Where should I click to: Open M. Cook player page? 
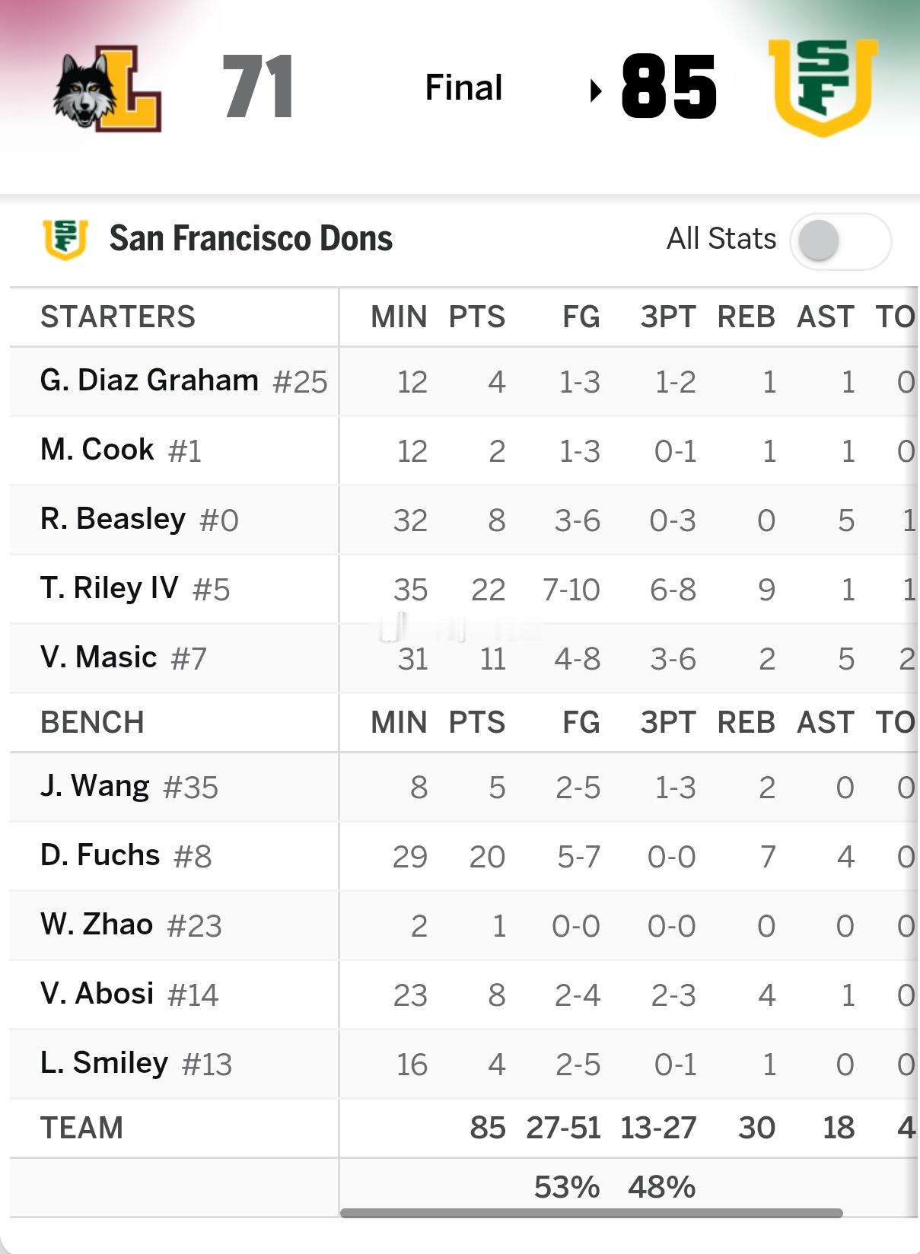click(x=97, y=450)
